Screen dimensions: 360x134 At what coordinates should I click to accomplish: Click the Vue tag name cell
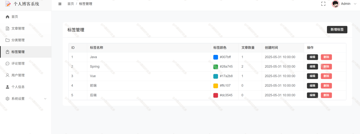click(149, 76)
